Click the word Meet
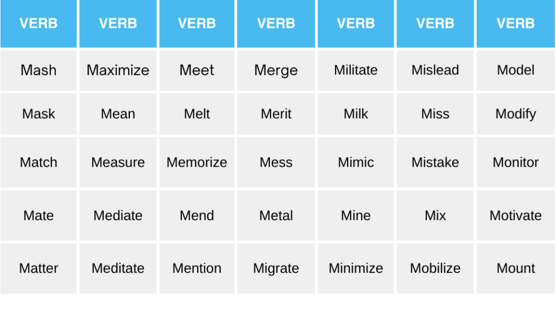 pyautogui.click(x=197, y=70)
